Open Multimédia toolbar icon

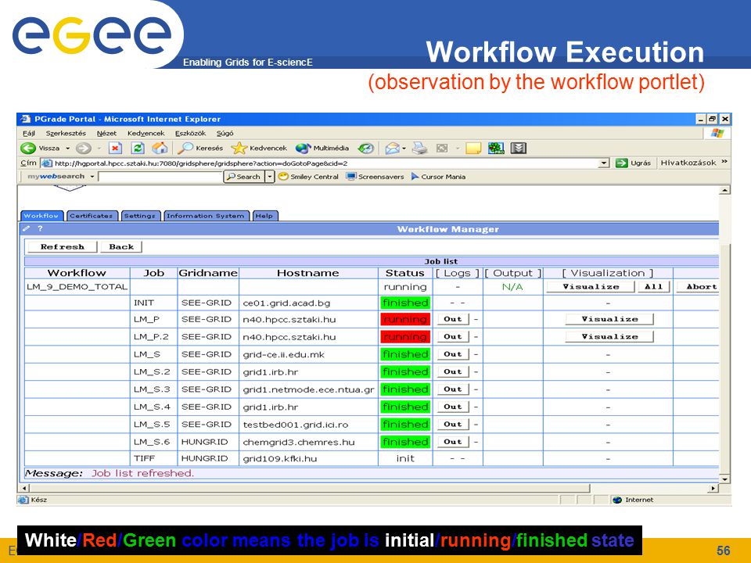(303, 149)
